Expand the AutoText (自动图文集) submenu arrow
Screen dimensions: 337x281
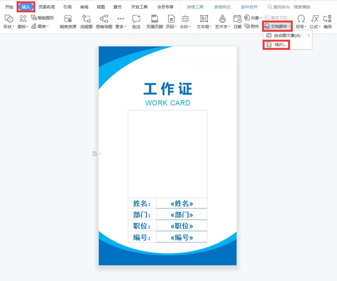(x=309, y=35)
